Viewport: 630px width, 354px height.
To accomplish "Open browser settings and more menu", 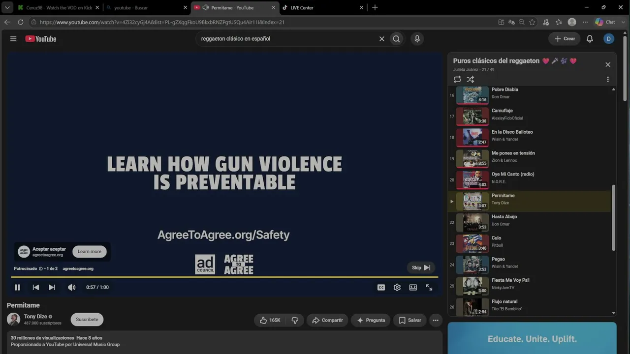I will 585,22.
